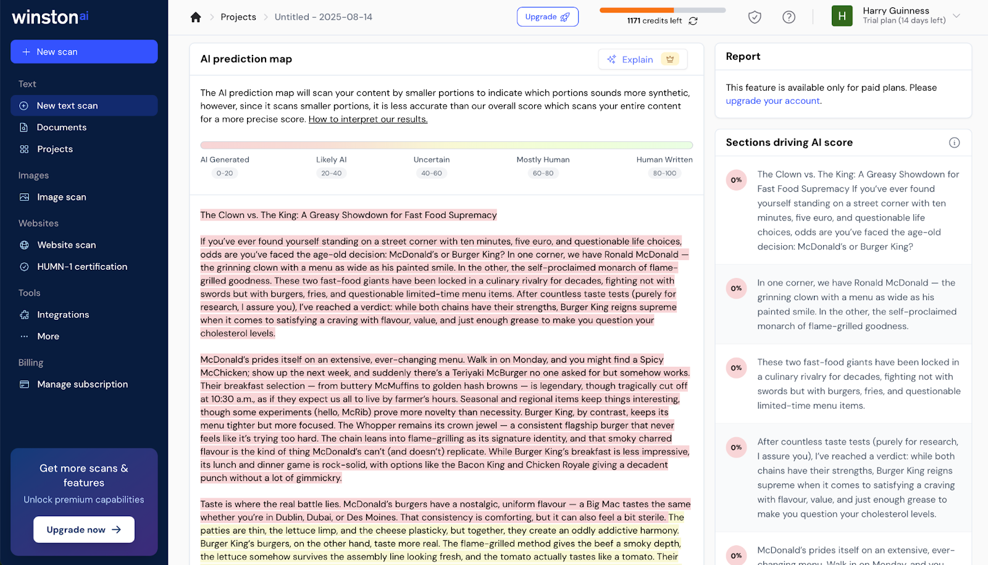Click the 0% badge for 'The Clown vs. The King' section
This screenshot has height=565, width=988.
click(737, 180)
